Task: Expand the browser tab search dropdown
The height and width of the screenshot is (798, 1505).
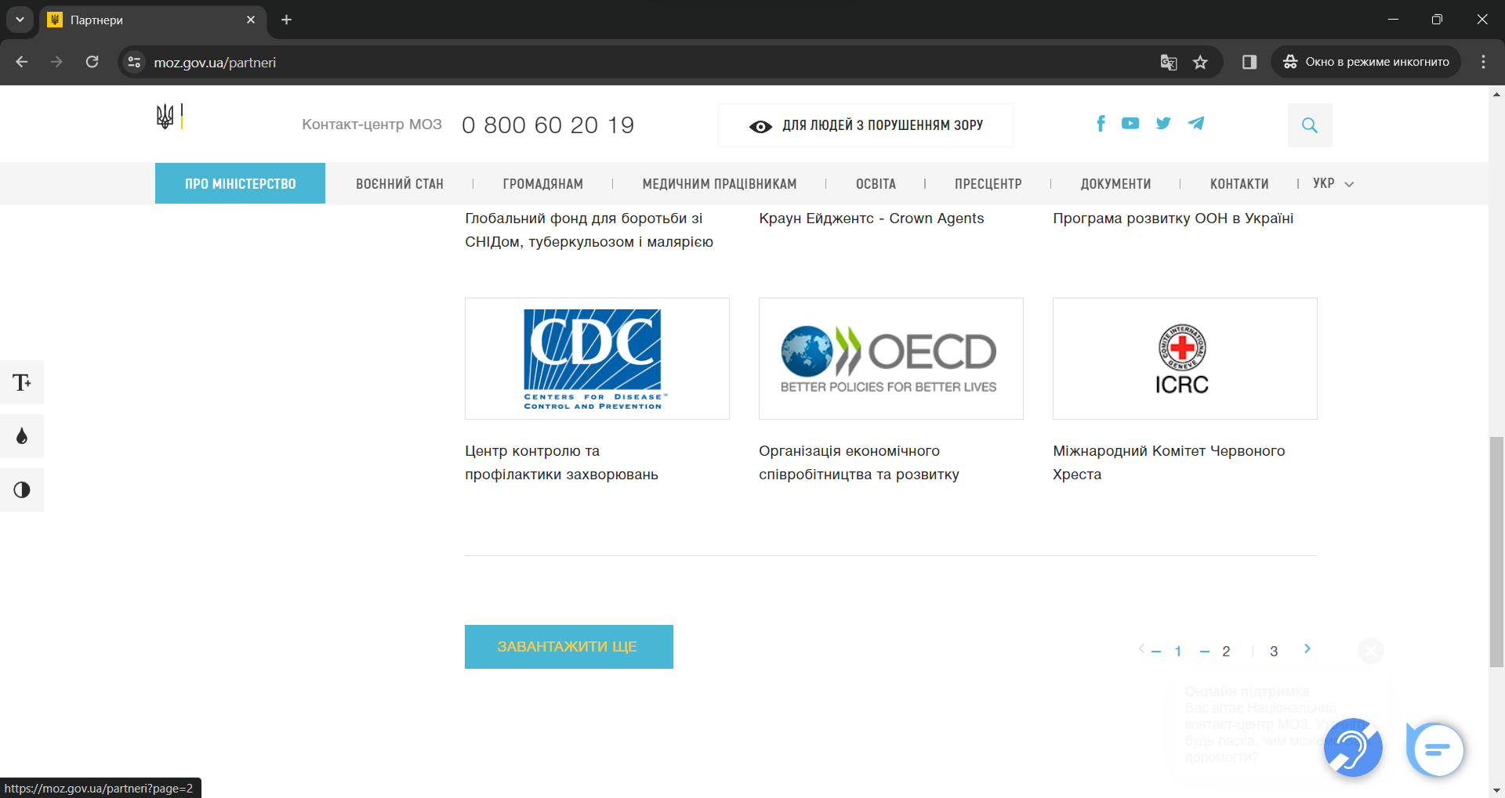Action: (20, 20)
